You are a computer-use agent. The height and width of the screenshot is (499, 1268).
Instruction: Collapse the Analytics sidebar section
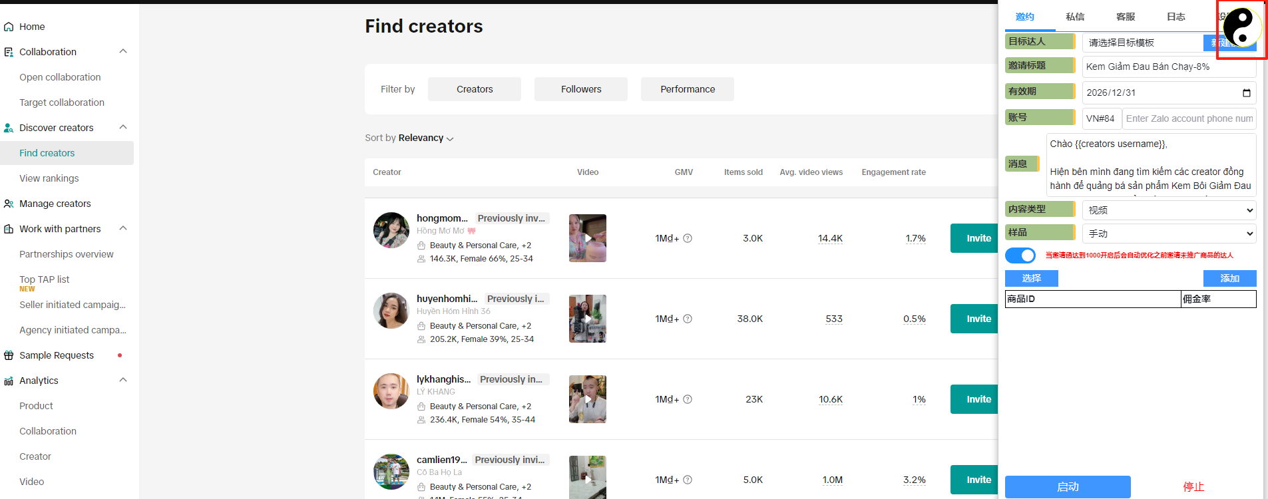point(123,381)
